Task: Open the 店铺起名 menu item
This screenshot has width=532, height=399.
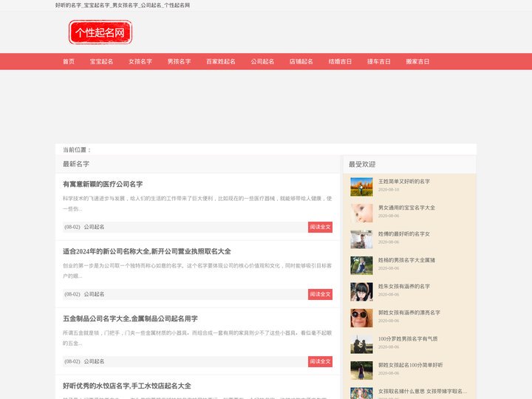Action: 301,61
